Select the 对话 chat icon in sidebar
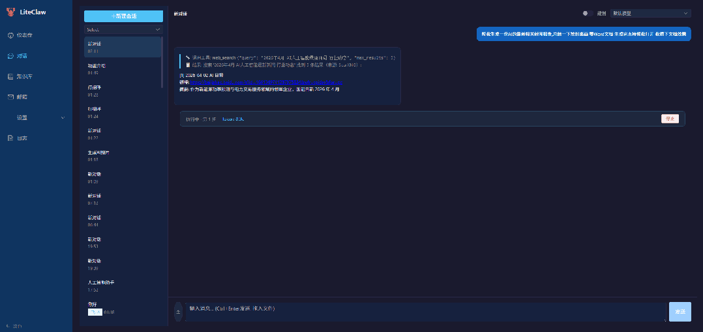The height and width of the screenshot is (332, 703). tap(10, 55)
